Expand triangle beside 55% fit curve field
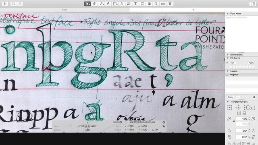Viewport: 258px width, 145px height. click(x=227, y=63)
